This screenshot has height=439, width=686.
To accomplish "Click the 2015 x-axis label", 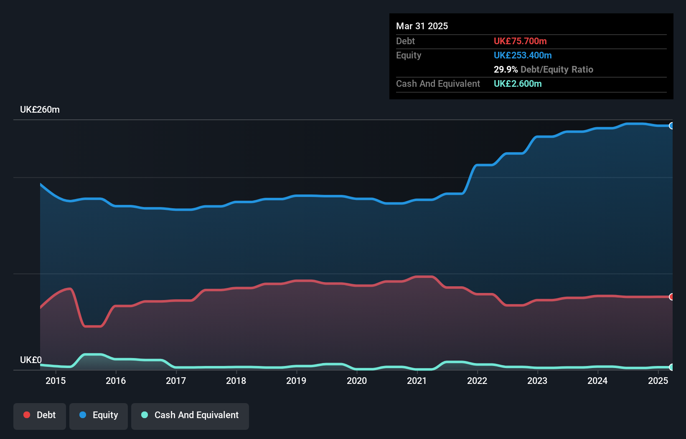I will (x=56, y=381).
